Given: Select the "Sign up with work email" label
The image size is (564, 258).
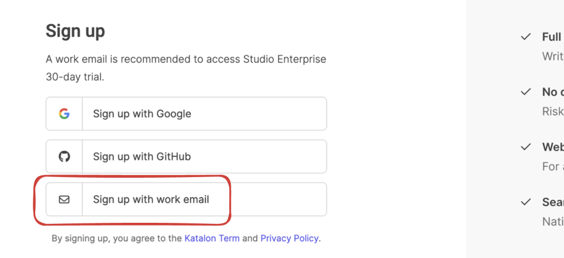Looking at the screenshot, I should pos(151,200).
